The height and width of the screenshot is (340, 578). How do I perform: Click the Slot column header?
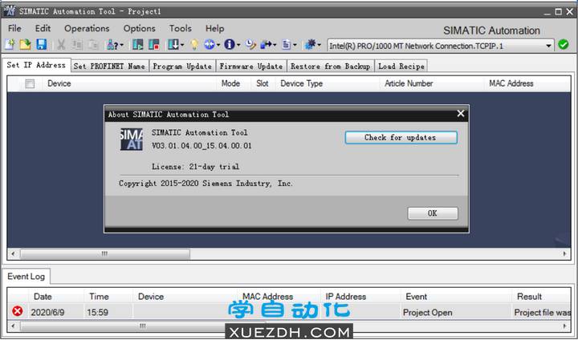point(263,83)
